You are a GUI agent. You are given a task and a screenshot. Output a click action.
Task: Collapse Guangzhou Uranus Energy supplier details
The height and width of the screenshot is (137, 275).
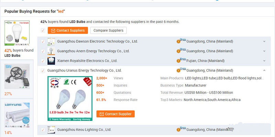coord(264,70)
